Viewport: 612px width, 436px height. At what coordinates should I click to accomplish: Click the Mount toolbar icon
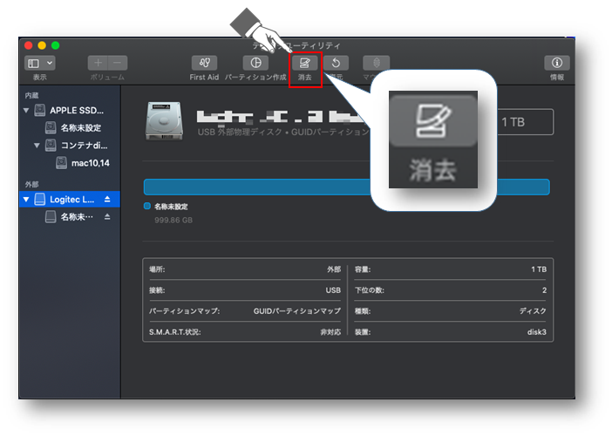click(x=377, y=63)
